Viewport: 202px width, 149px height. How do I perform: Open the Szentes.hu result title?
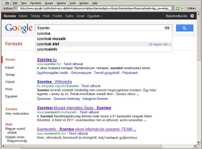click(x=47, y=60)
